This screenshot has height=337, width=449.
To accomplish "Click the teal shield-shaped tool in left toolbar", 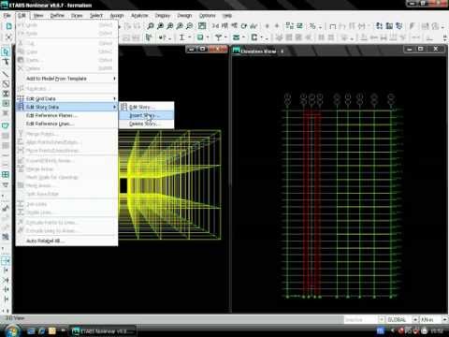I will (6, 125).
